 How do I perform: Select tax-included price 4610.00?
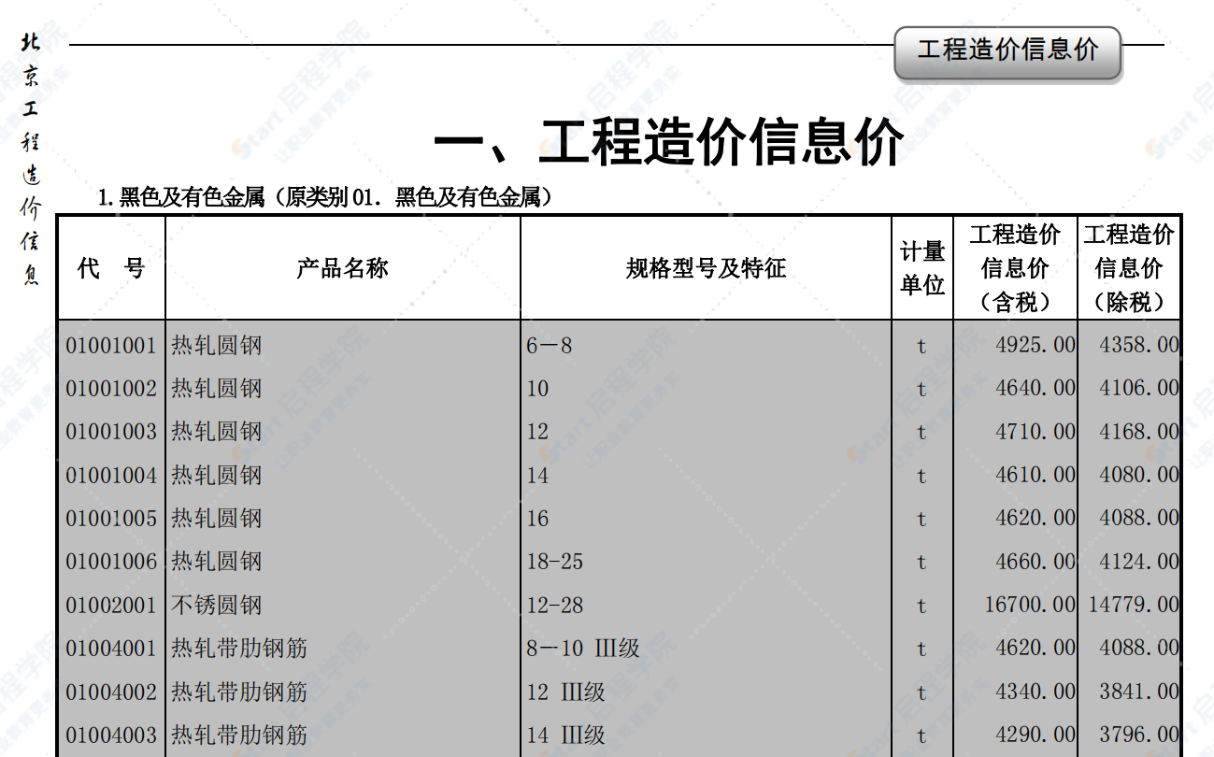click(x=1035, y=475)
